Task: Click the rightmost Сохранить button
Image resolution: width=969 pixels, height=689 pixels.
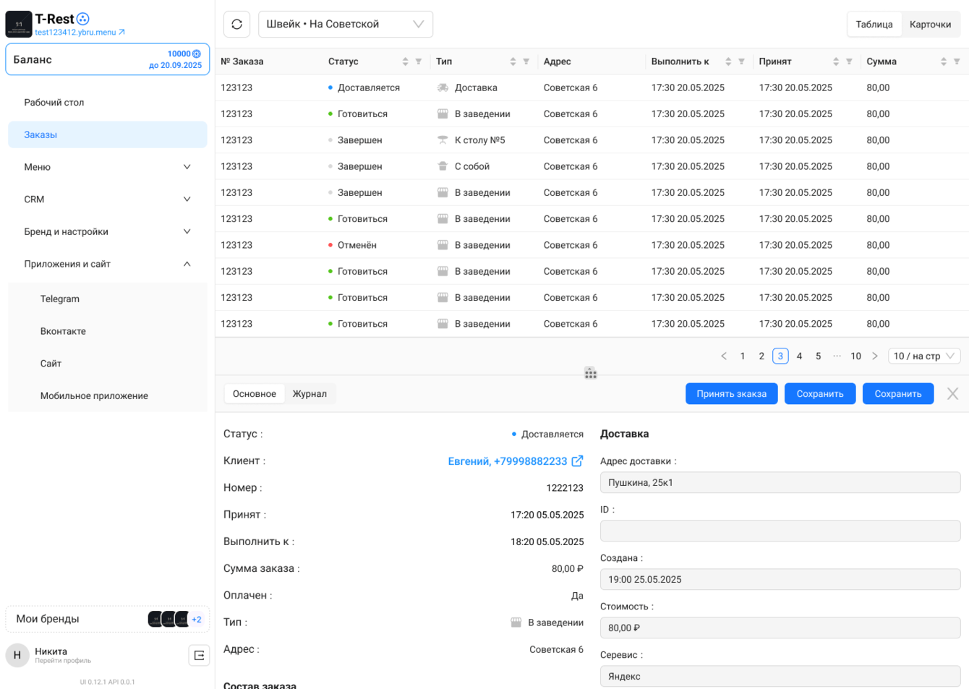Action: (898, 393)
